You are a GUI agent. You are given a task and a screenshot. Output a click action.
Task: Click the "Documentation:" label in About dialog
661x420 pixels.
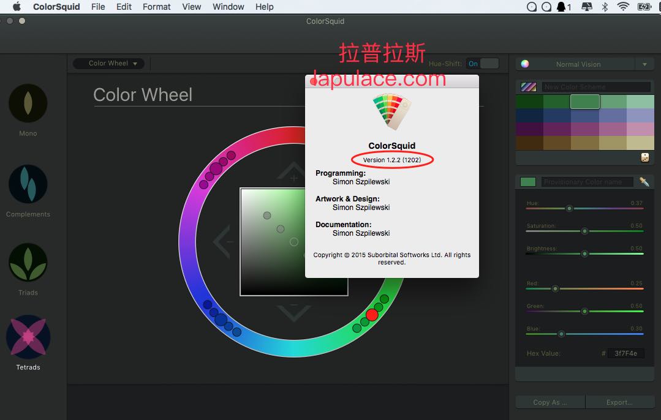point(344,225)
